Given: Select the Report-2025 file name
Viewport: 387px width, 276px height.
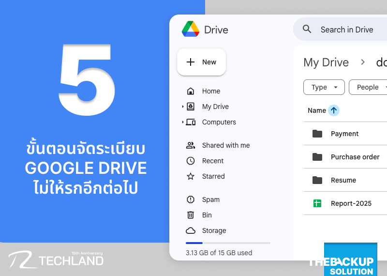Looking at the screenshot, I should [351, 203].
